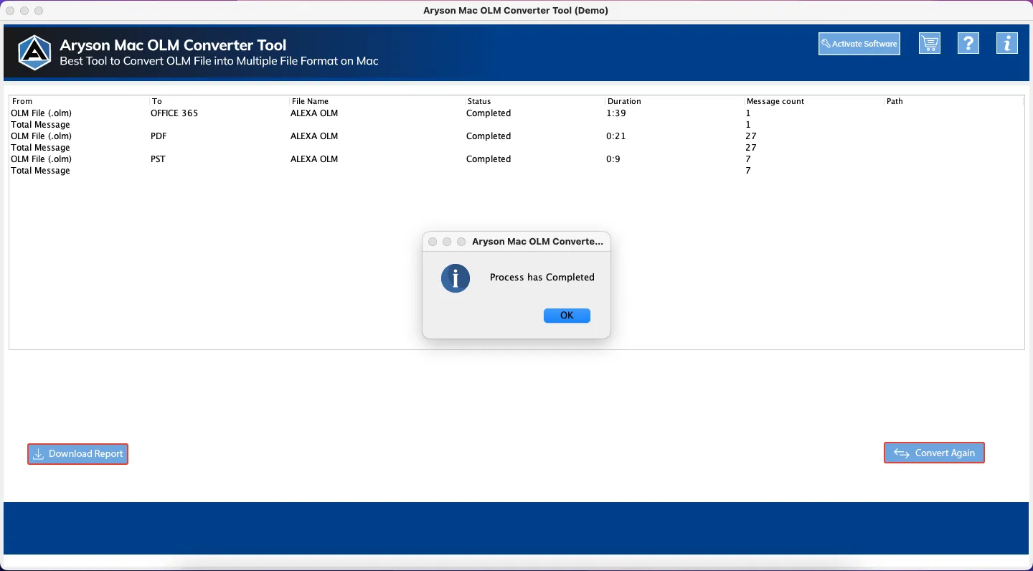Select the "OFFICE 365" destination cell
Image resolution: width=1033 pixels, height=571 pixels.
coord(174,113)
